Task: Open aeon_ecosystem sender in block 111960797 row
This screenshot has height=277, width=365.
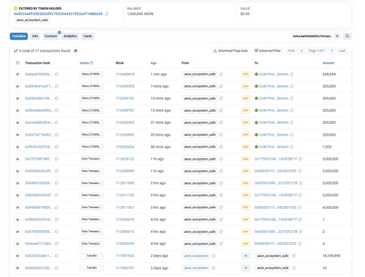Action: pyautogui.click(x=196, y=268)
